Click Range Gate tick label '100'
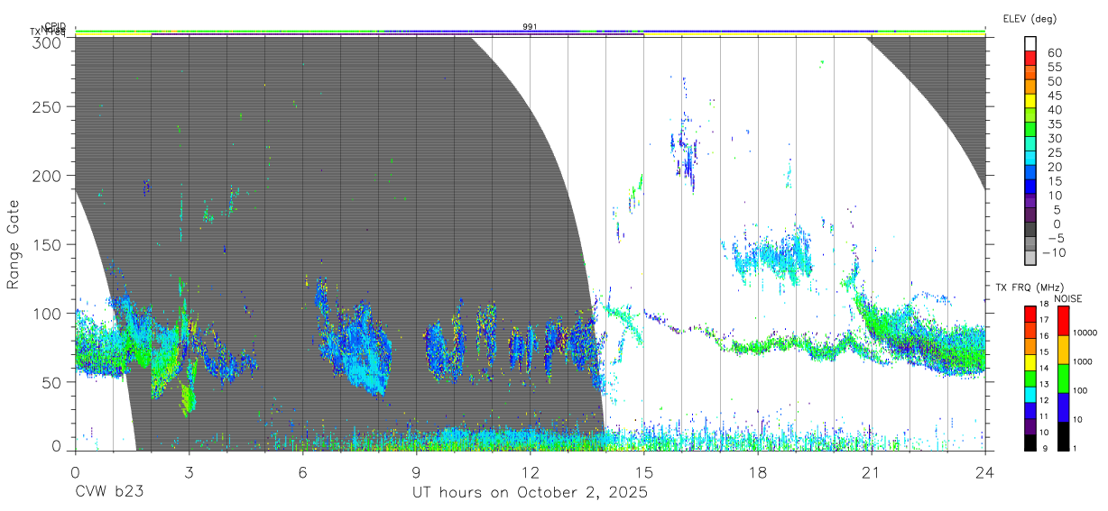 coord(47,313)
